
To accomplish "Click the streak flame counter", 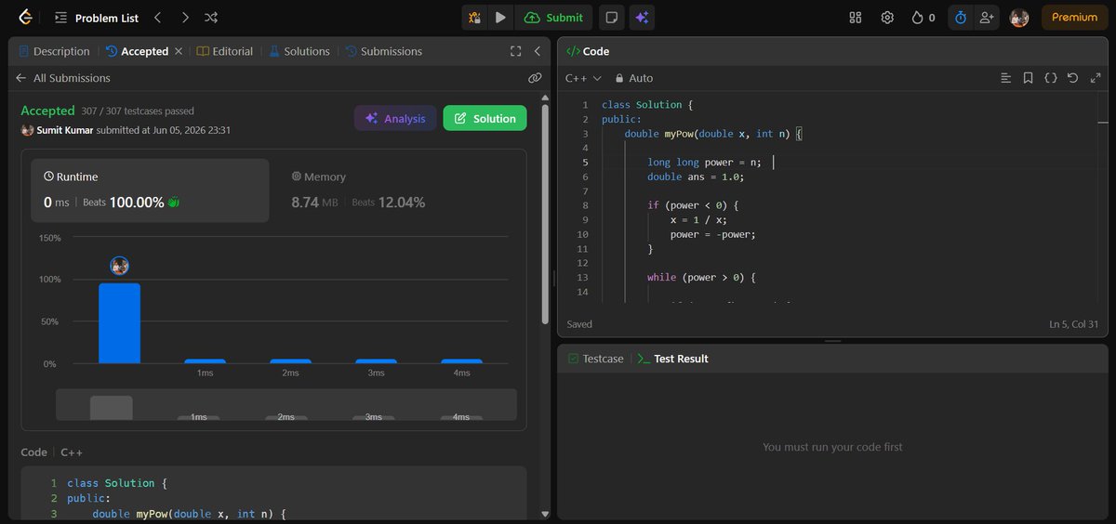I will (923, 17).
